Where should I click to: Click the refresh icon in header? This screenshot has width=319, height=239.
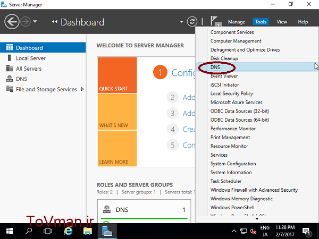coord(192,22)
